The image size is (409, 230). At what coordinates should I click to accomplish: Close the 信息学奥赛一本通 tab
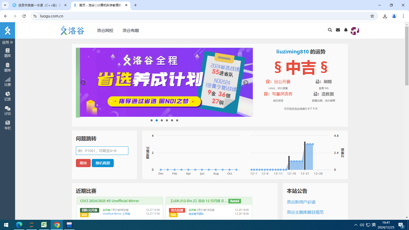point(65,5)
